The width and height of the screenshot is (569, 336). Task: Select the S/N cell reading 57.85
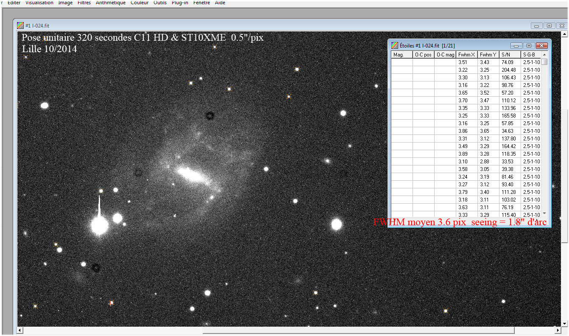click(510, 123)
